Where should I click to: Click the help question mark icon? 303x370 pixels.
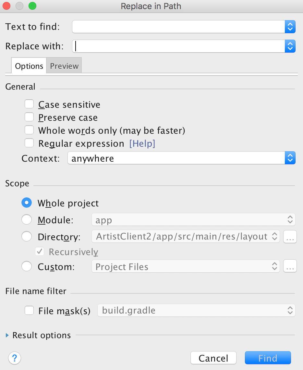coord(15,358)
